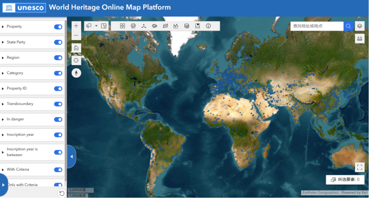The width and height of the screenshot is (369, 198).
Task: Open the select tool options dropdown arrow
Action: [x=96, y=26]
